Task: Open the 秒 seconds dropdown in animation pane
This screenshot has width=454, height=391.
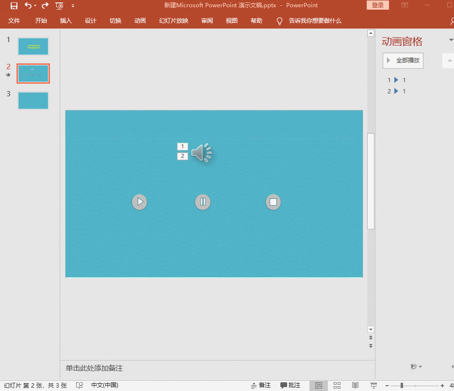Action: click(416, 367)
